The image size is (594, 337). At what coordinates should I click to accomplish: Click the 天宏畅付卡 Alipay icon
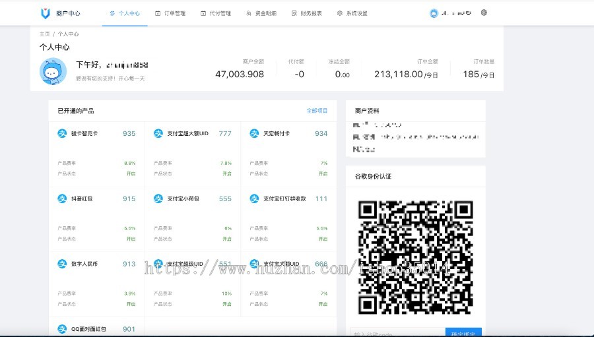coord(254,133)
